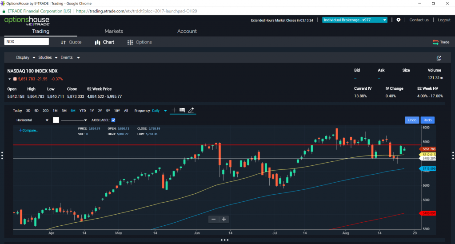
Task: Open settings gear icon
Action: point(399,20)
